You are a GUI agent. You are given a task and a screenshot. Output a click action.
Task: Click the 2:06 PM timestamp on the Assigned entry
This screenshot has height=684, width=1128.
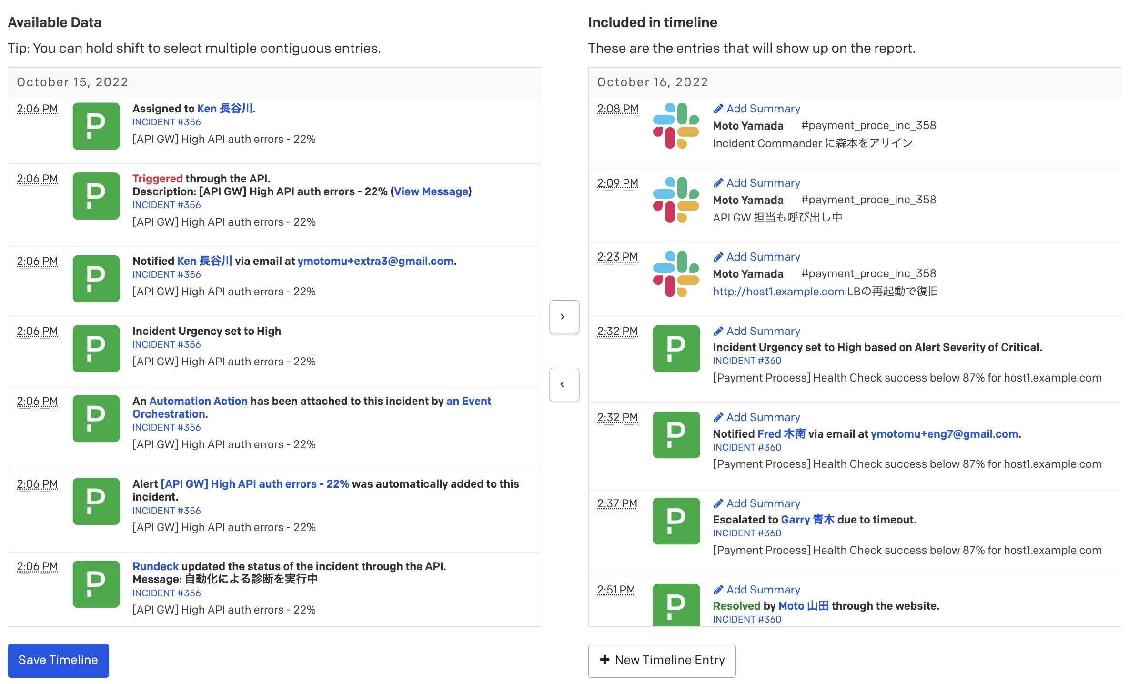point(37,109)
